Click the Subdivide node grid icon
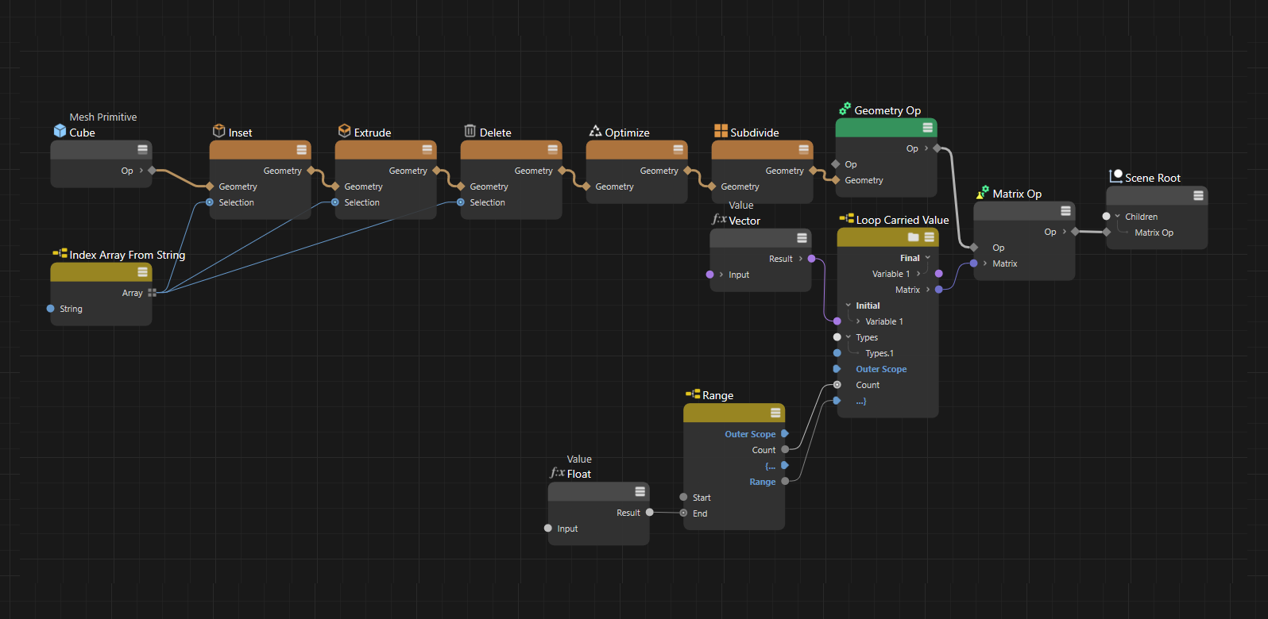 (721, 131)
